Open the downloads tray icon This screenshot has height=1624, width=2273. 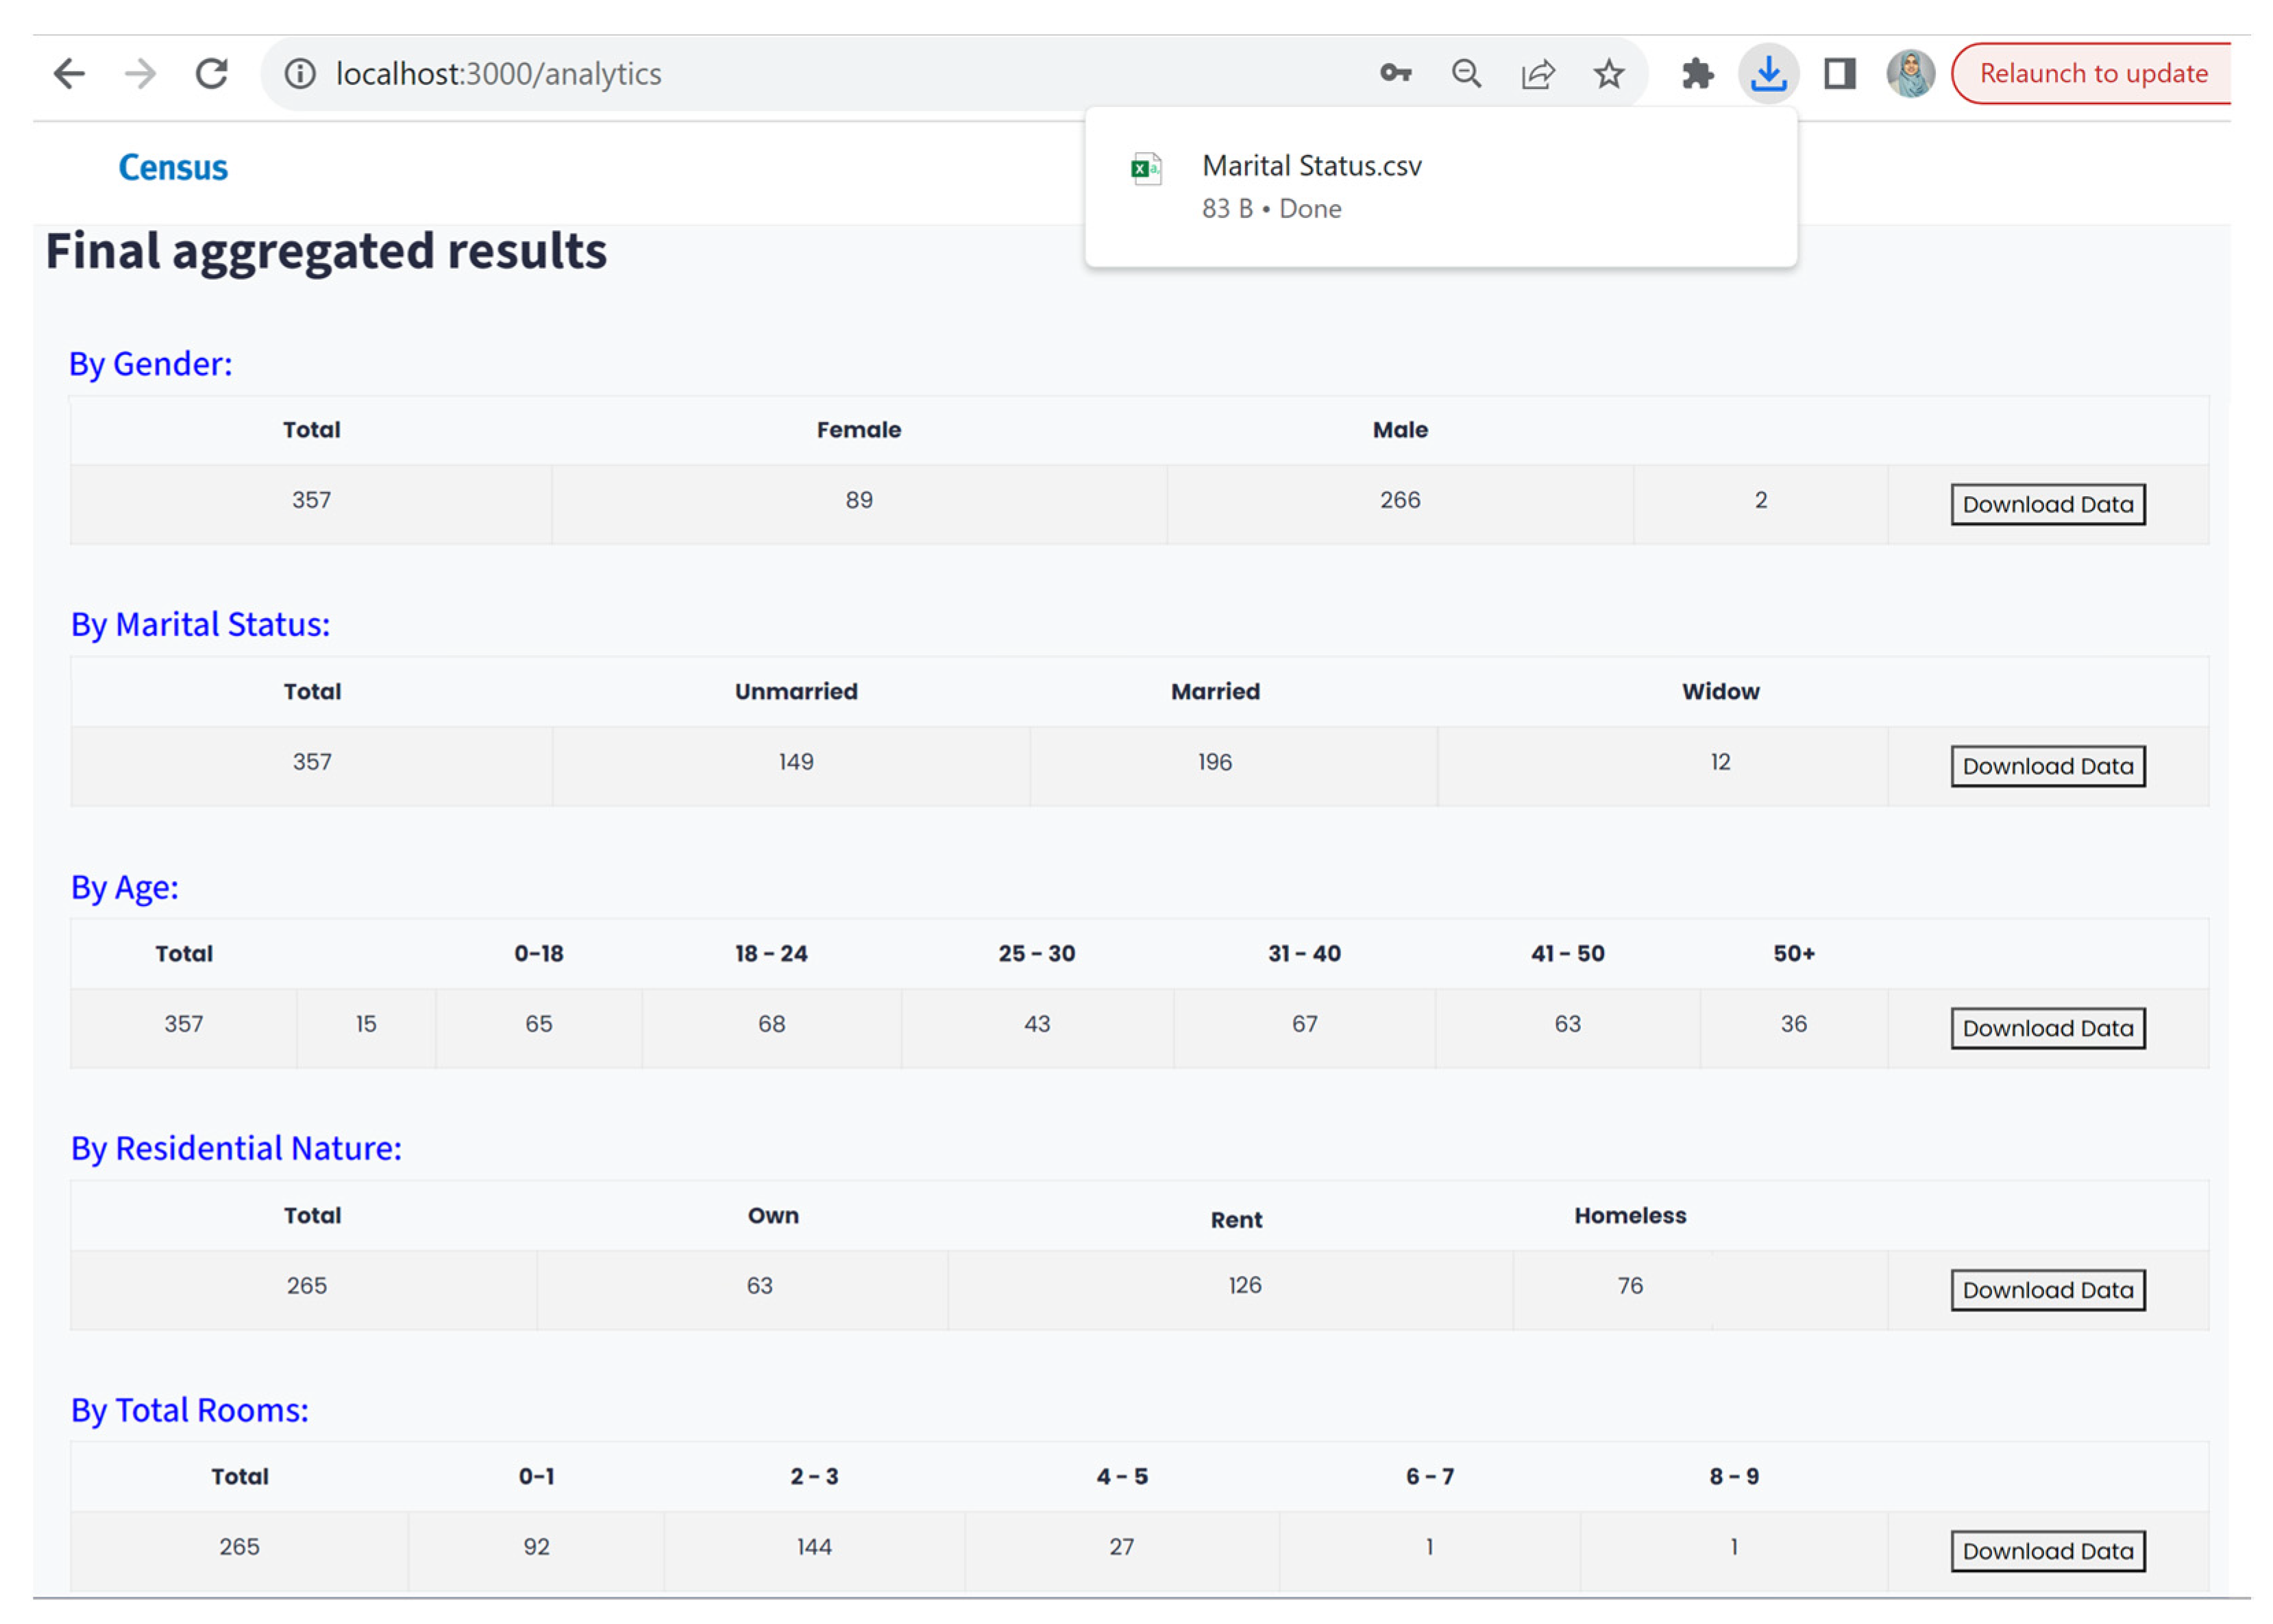(x=1768, y=73)
